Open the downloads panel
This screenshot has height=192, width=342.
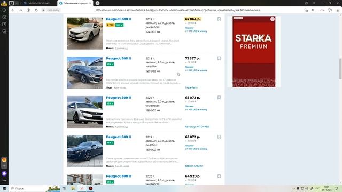pyautogui.click(x=338, y=10)
